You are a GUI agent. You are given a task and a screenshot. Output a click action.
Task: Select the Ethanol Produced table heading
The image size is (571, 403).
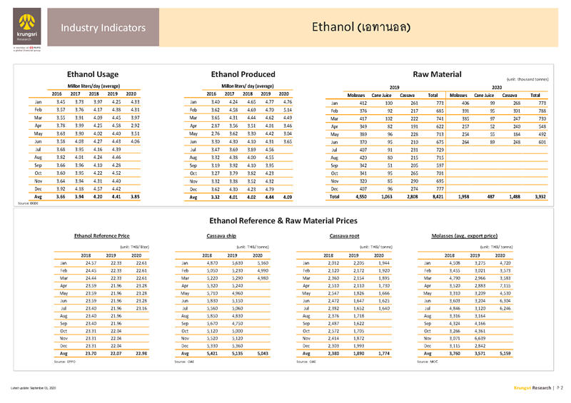243,73
